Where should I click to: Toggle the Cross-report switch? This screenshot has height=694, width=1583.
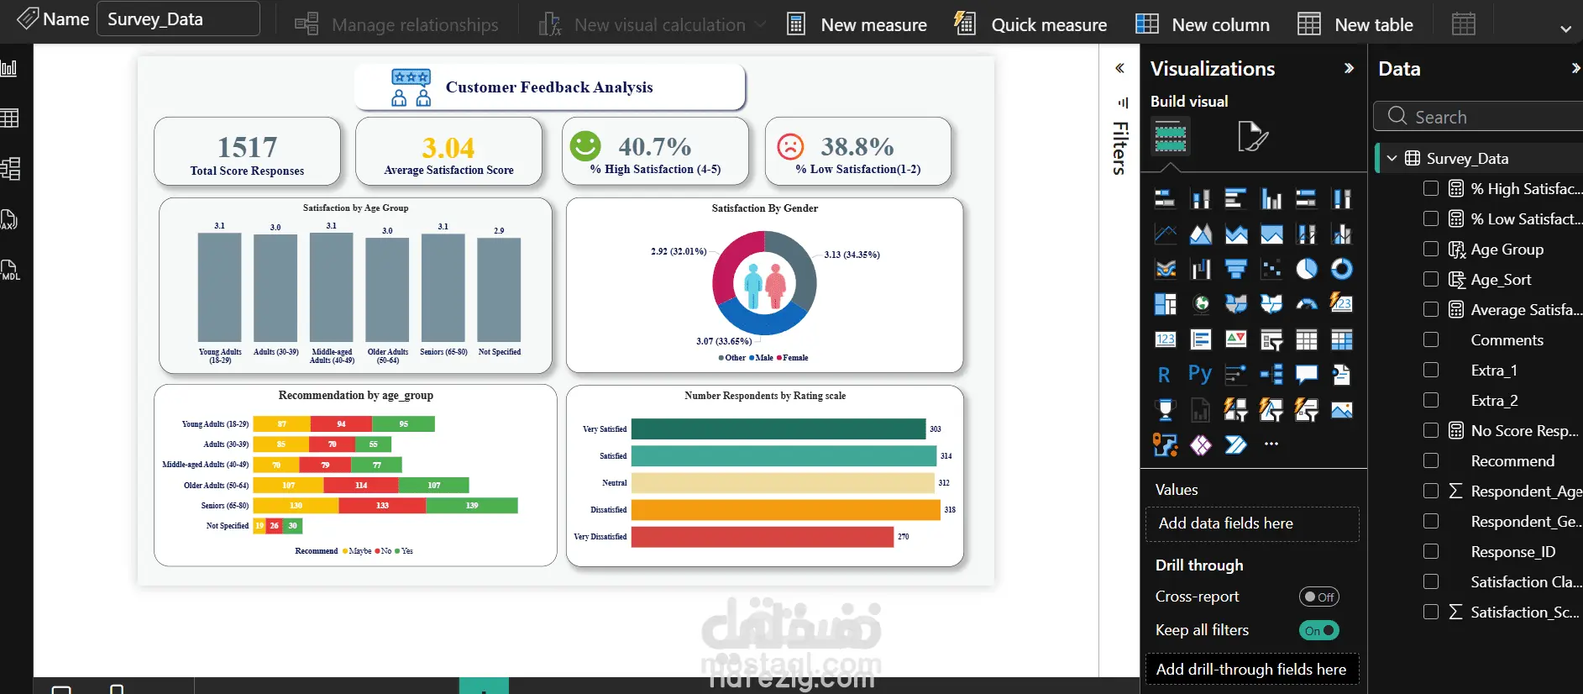[x=1319, y=597]
